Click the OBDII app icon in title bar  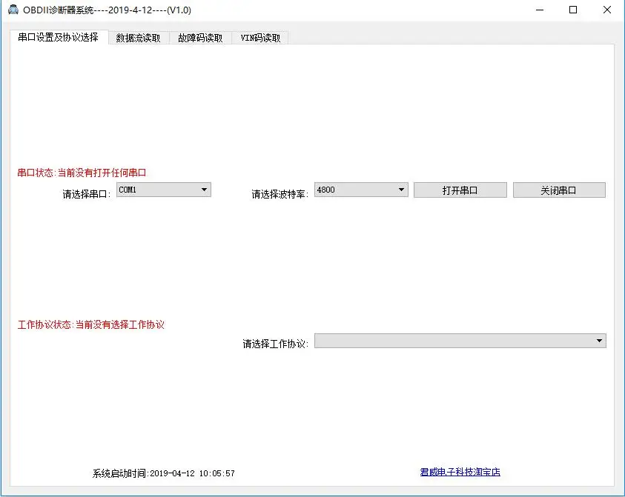point(13,9)
